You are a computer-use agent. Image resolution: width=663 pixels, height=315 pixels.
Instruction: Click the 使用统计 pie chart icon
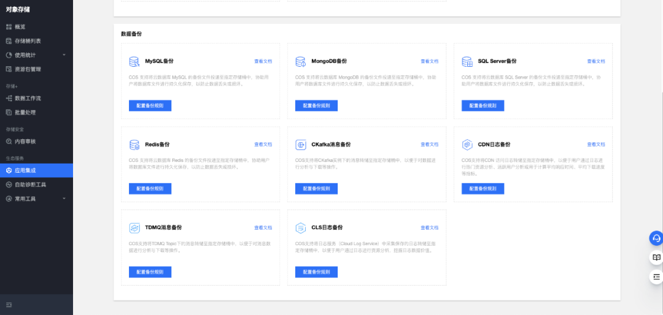9,55
